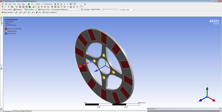
Task: Toggle Random Colors
Action: [x=44, y=10]
